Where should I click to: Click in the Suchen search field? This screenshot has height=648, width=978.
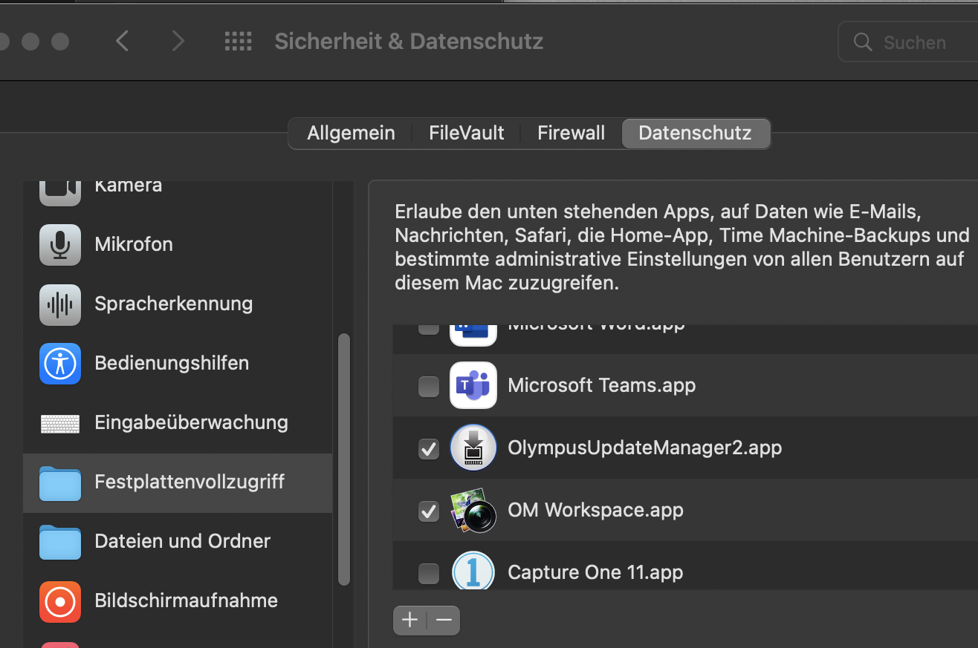[908, 42]
